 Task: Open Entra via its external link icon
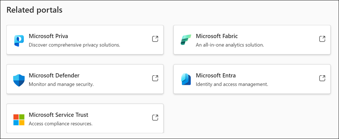[322, 78]
